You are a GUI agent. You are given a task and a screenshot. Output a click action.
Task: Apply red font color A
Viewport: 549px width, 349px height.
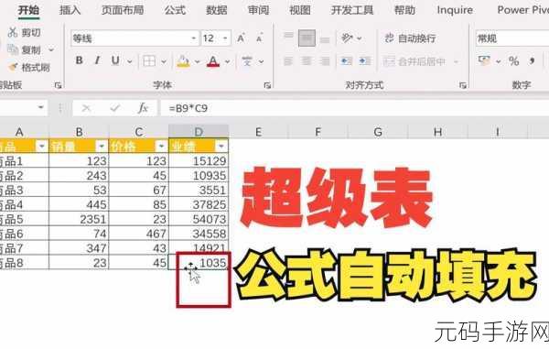[213, 61]
